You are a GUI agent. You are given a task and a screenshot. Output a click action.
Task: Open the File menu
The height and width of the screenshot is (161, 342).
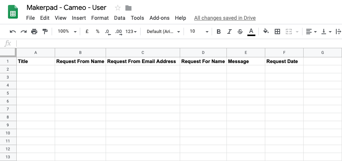pyautogui.click(x=30, y=18)
